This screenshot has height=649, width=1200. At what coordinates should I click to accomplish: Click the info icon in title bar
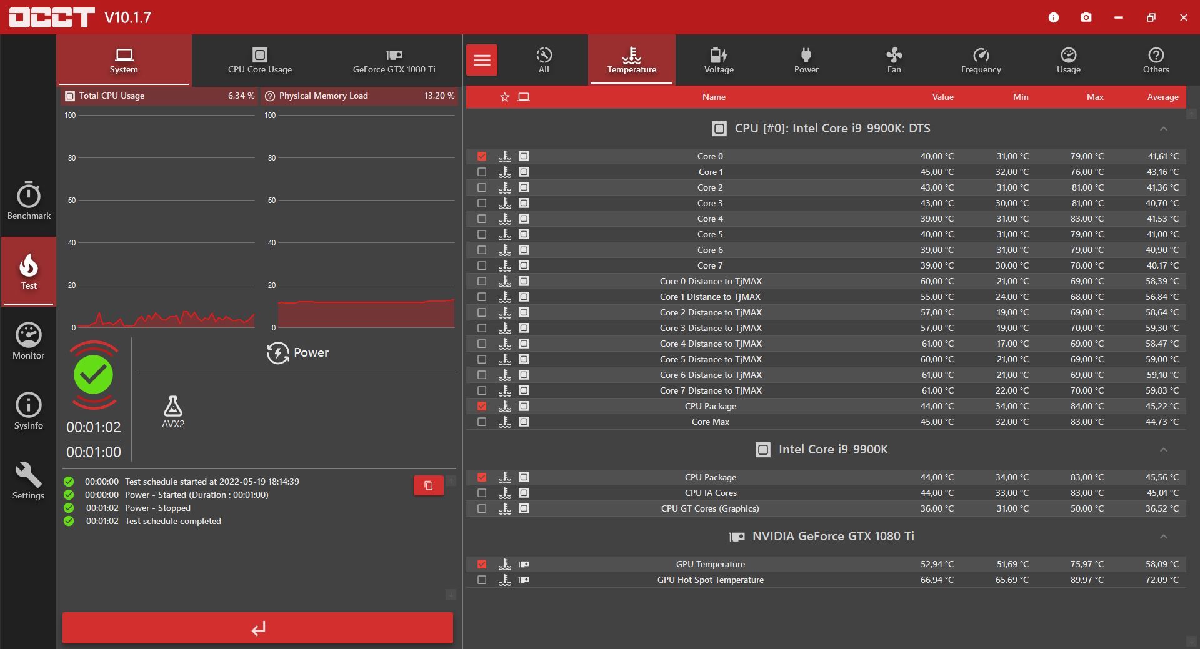(1054, 17)
